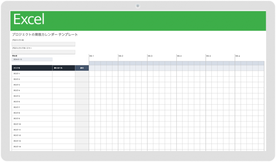Select the タスク 6 cell

click(x=32, y=101)
